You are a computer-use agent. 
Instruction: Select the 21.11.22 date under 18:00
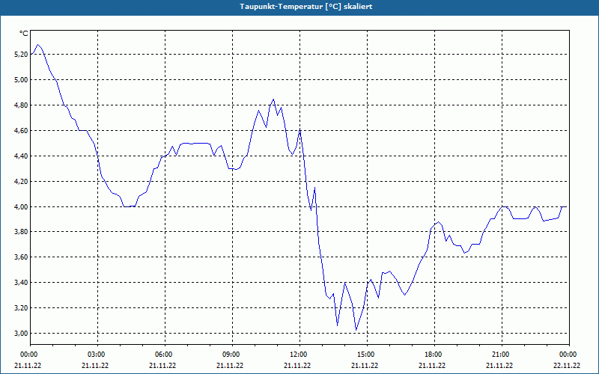point(432,366)
